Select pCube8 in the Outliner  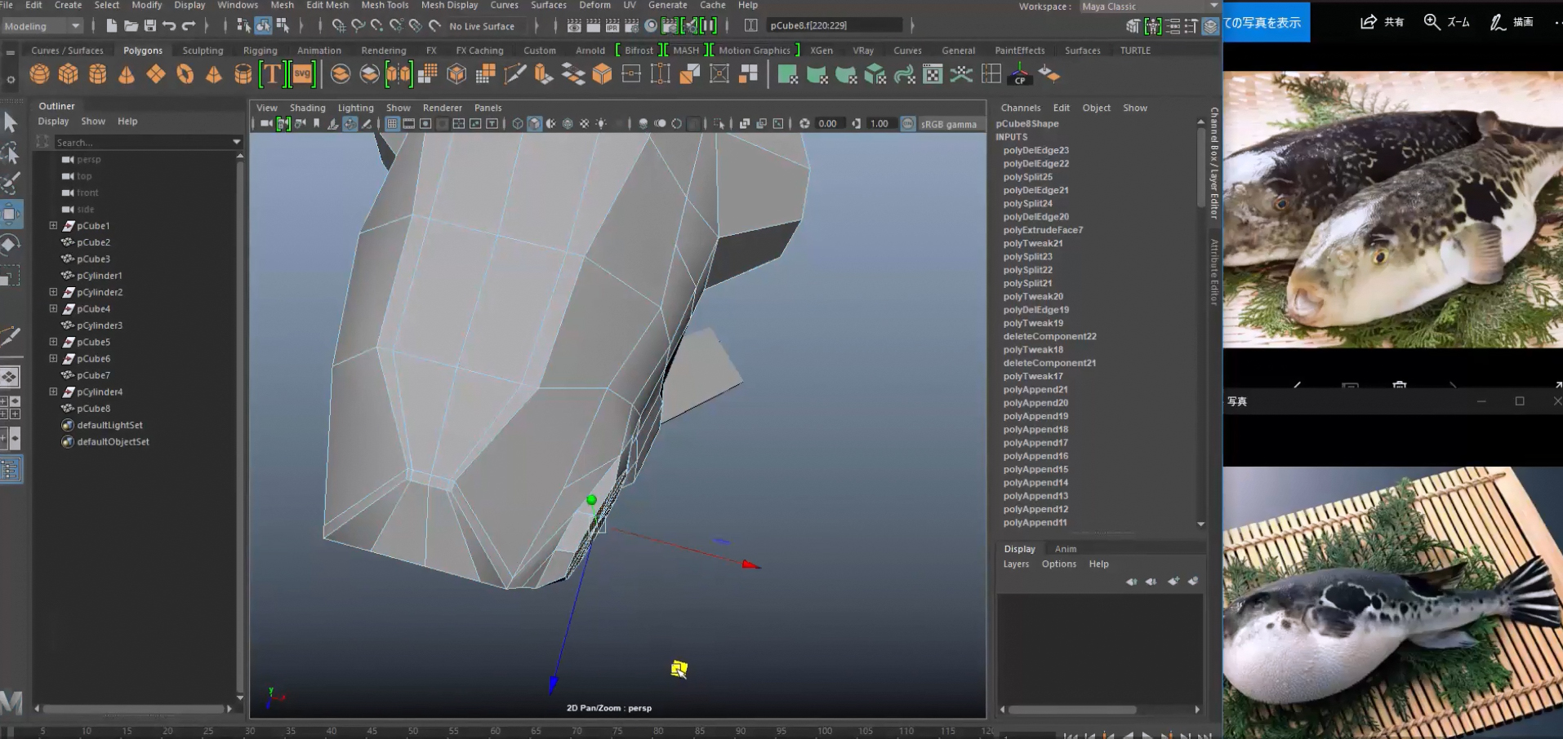[x=93, y=409]
